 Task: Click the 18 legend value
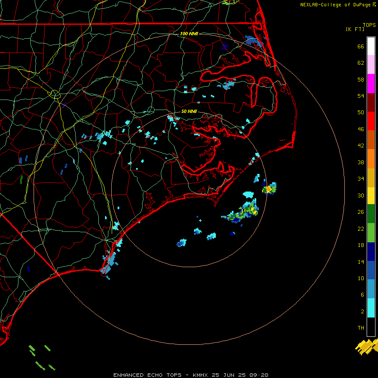361,245
